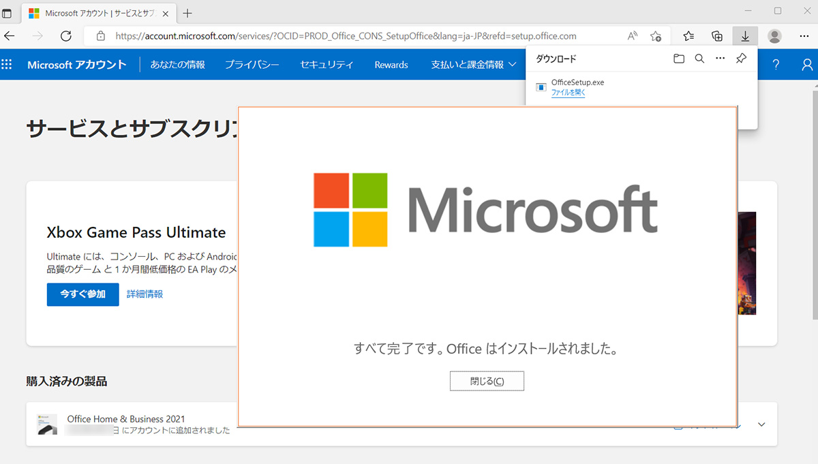Open the Favorites list
The width and height of the screenshot is (818, 464).
point(688,36)
